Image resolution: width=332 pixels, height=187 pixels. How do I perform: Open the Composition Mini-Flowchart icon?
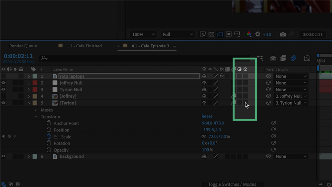coord(260,58)
